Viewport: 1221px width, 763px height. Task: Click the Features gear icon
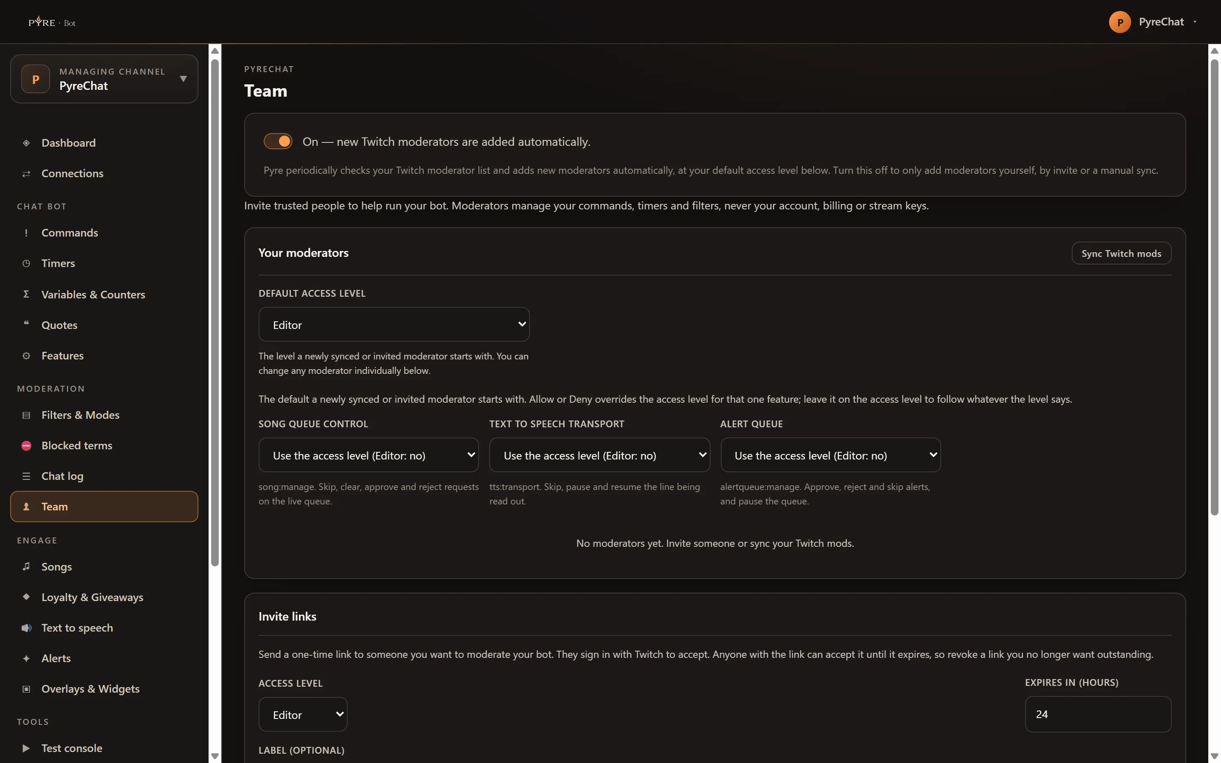26,356
